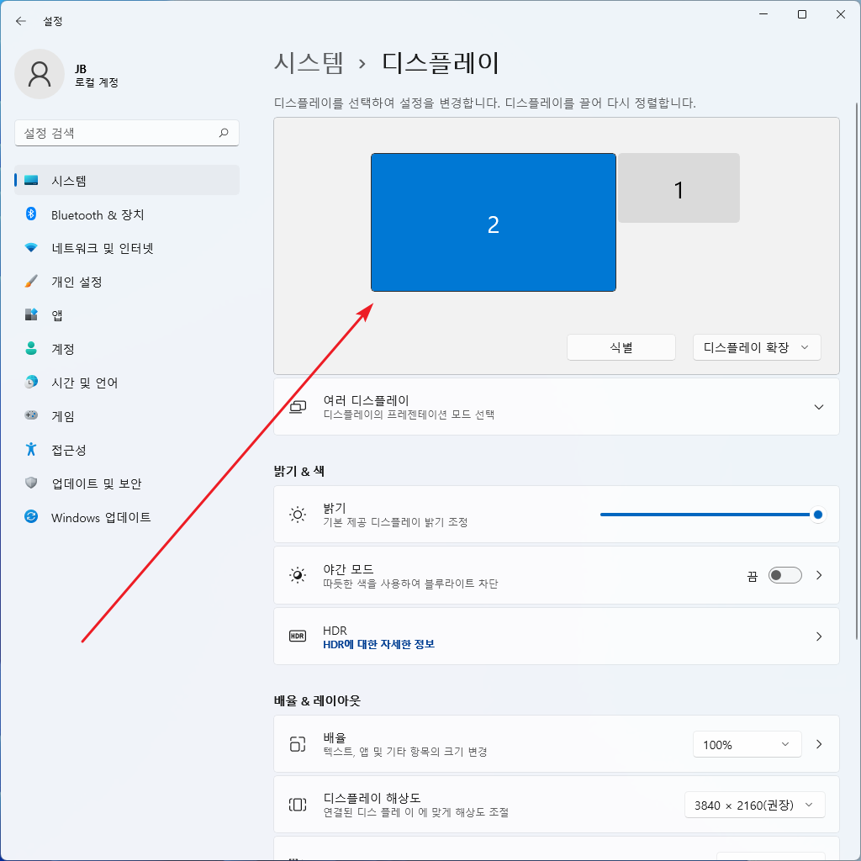Open 업데이트 및 보안 category
This screenshot has width=861, height=861.
127,483
